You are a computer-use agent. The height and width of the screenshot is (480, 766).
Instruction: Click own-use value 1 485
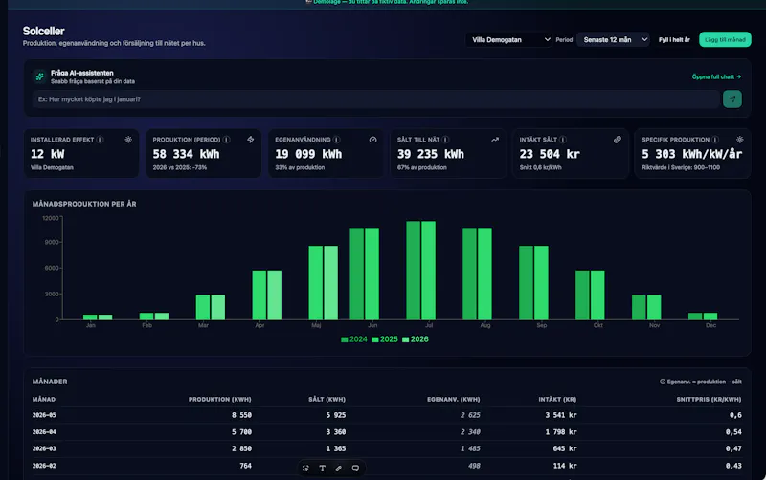pyautogui.click(x=470, y=448)
